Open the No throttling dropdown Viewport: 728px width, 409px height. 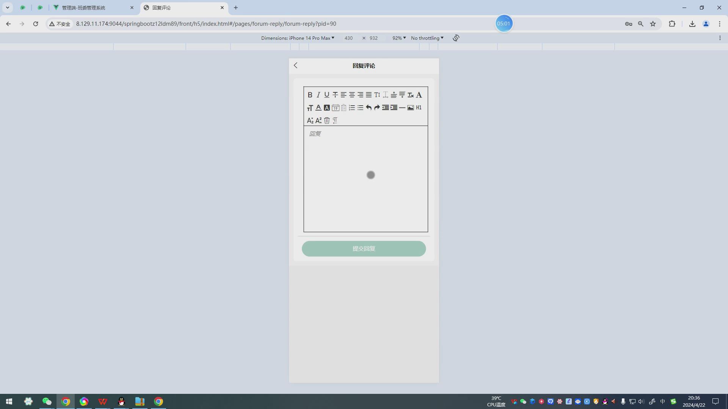(427, 38)
